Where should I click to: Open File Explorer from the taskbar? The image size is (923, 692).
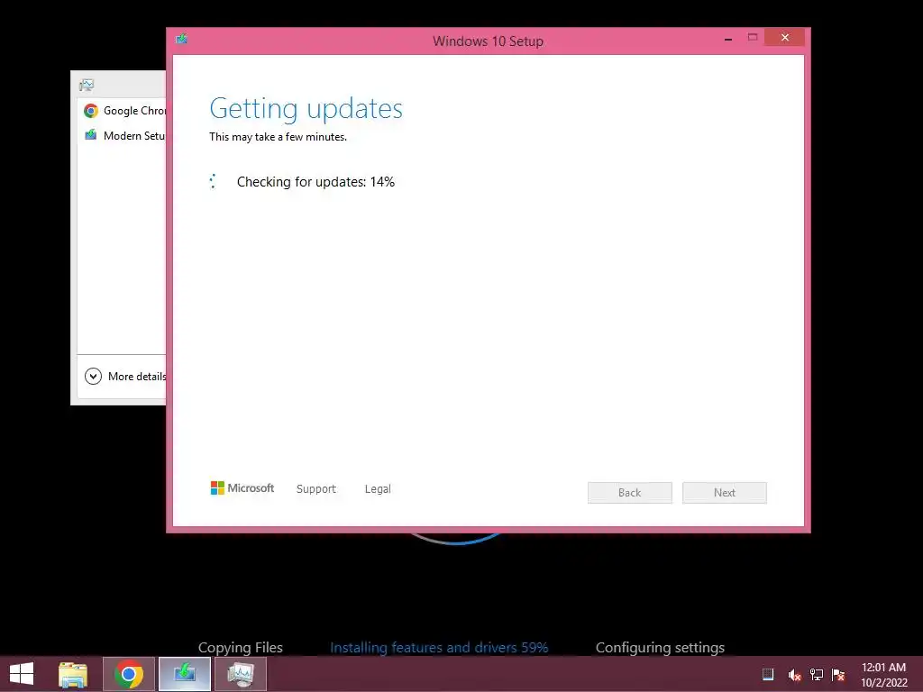click(73, 674)
